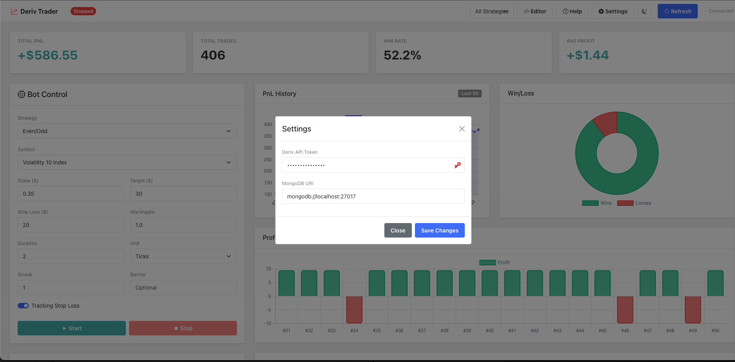Reveal the API token with the key icon
The height and width of the screenshot is (362, 735).
click(x=457, y=165)
